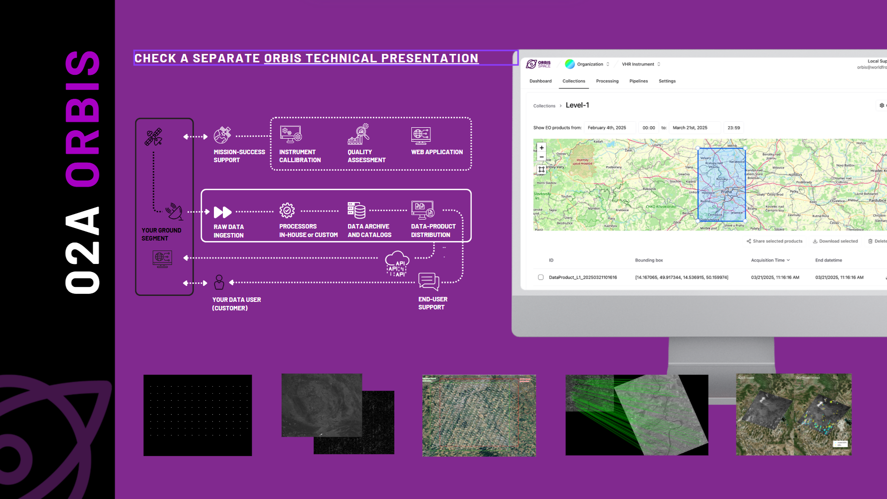This screenshot has width=887, height=499.
Task: Open the thumbnail with green matching lines
Action: click(637, 415)
